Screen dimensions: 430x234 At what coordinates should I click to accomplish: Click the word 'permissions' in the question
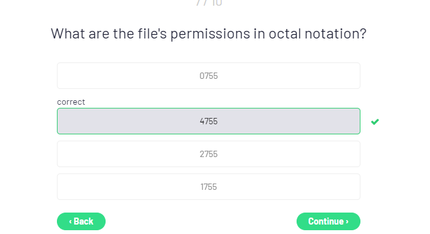210,35
